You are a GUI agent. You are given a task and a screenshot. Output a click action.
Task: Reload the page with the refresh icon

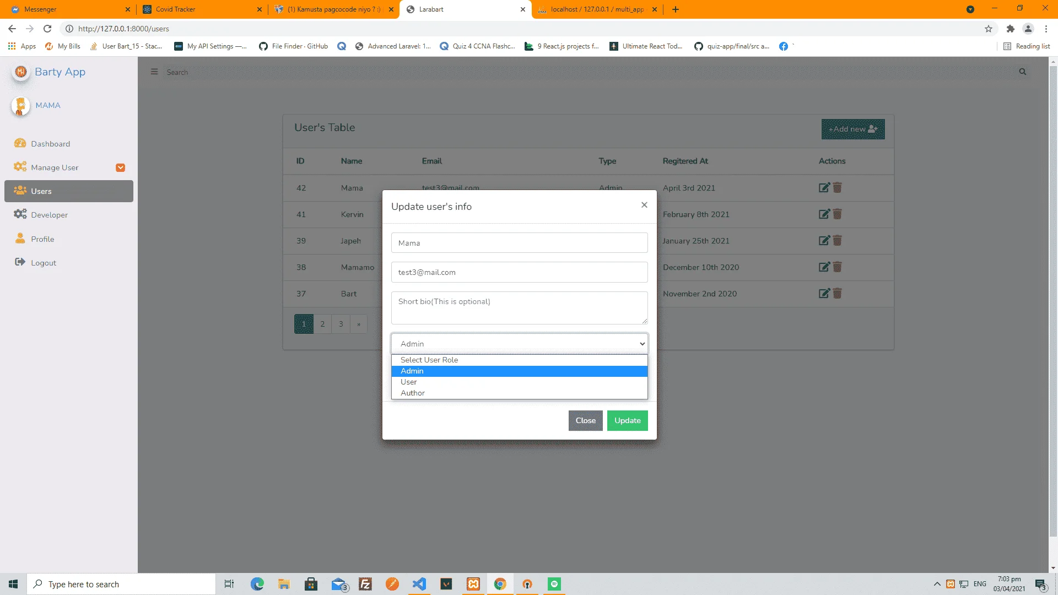(47, 29)
